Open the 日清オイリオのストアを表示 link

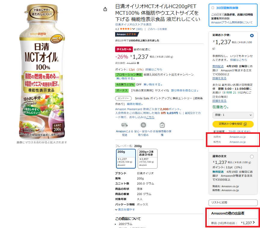tap(133, 25)
